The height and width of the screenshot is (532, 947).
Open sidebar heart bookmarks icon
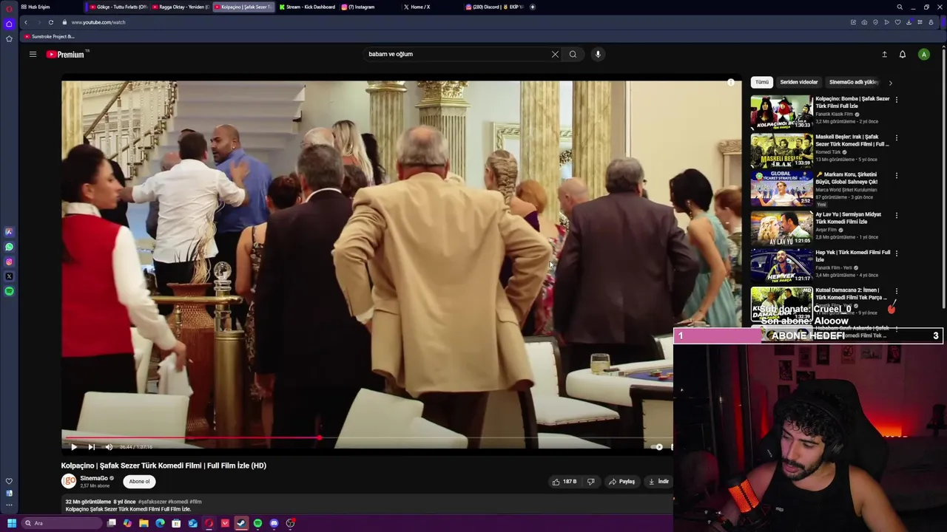click(9, 481)
